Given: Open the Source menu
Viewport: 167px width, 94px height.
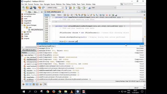Looking at the screenshot, I should 53,4.
